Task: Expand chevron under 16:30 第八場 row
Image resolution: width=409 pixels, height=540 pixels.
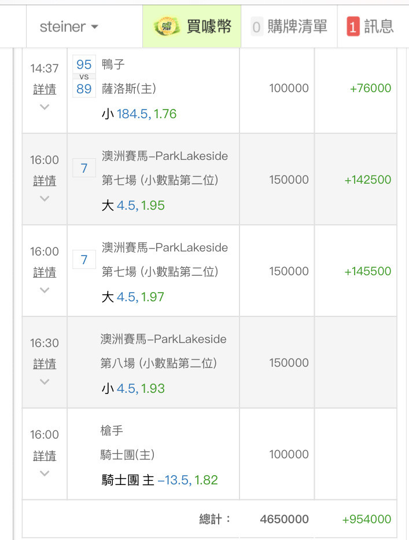Action: (x=45, y=382)
